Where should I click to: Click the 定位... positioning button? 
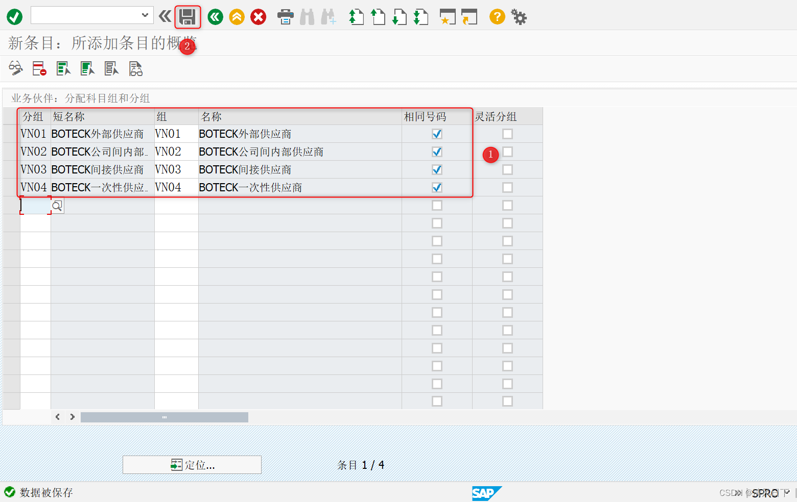pyautogui.click(x=192, y=465)
